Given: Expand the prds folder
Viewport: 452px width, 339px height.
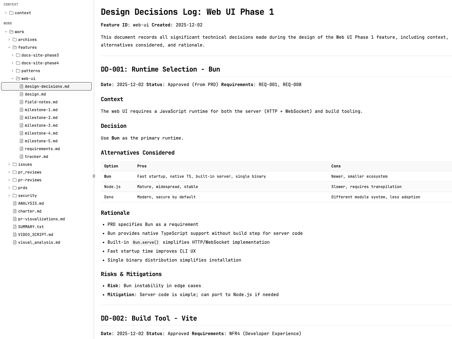Looking at the screenshot, I should (x=9, y=188).
